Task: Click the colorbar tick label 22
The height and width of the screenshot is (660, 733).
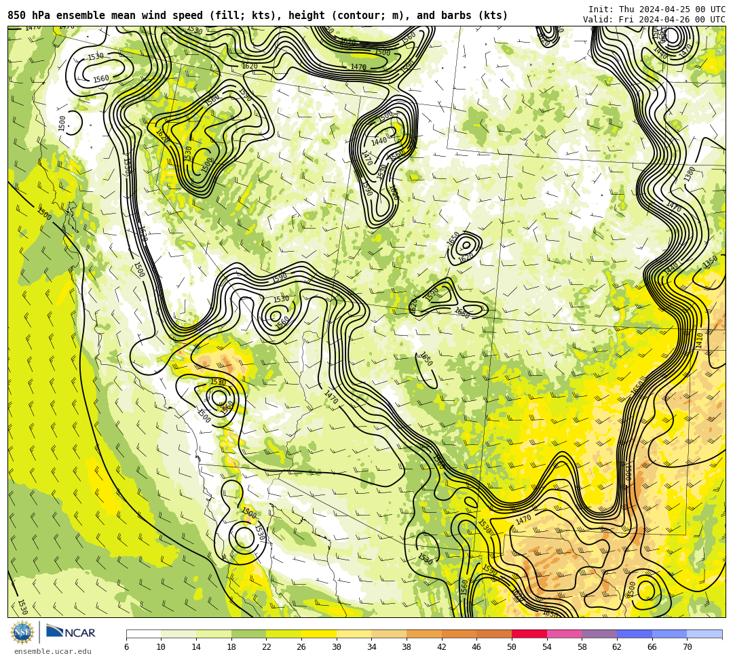Action: pyautogui.click(x=266, y=647)
